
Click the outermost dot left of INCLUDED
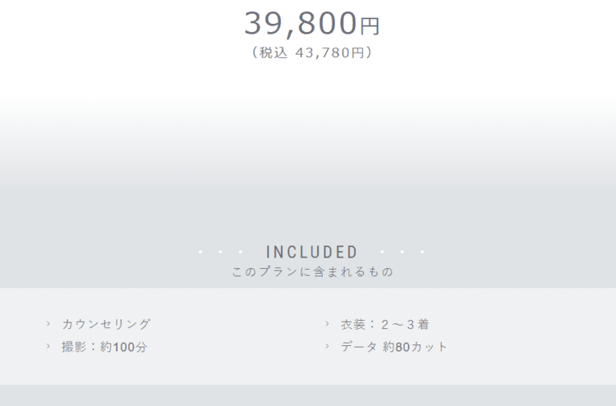[x=200, y=252]
